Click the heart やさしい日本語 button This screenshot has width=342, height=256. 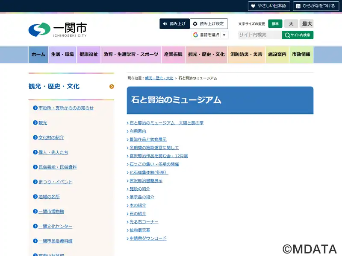tap(269, 6)
